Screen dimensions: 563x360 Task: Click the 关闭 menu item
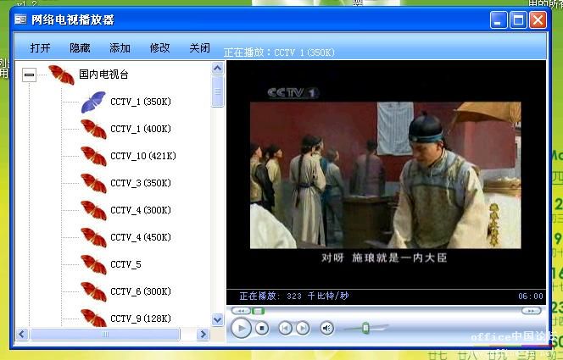(x=199, y=47)
